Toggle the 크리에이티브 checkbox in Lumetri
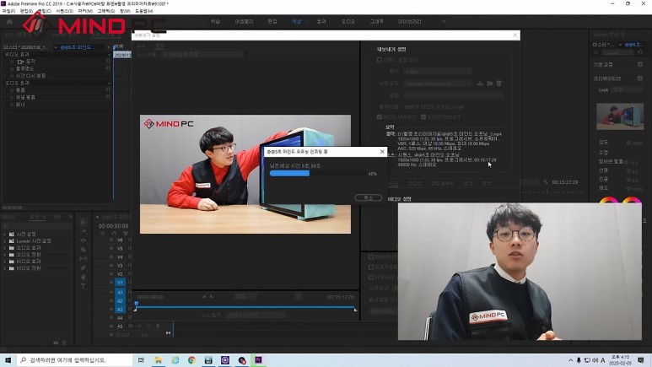 tap(640, 78)
